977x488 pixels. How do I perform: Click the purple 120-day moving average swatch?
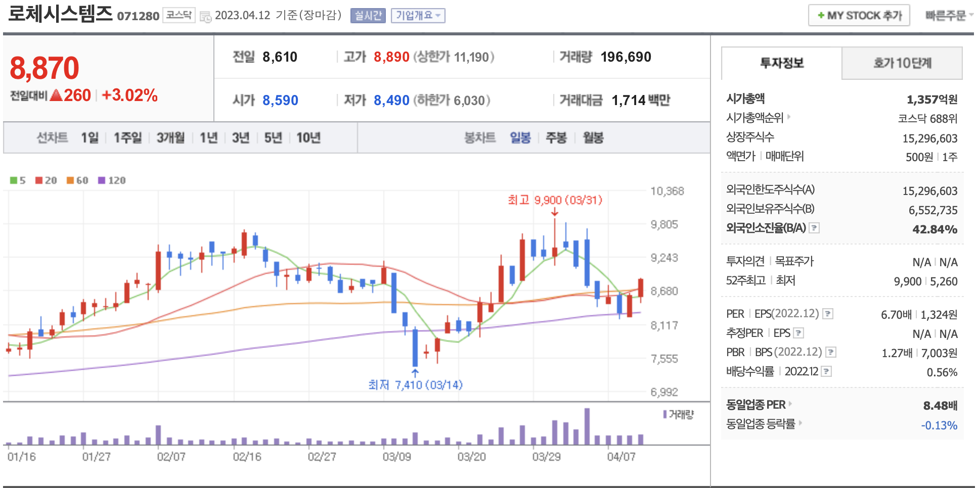tap(102, 180)
